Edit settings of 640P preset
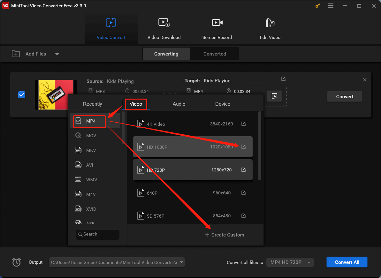The image size is (381, 278). coord(243,192)
